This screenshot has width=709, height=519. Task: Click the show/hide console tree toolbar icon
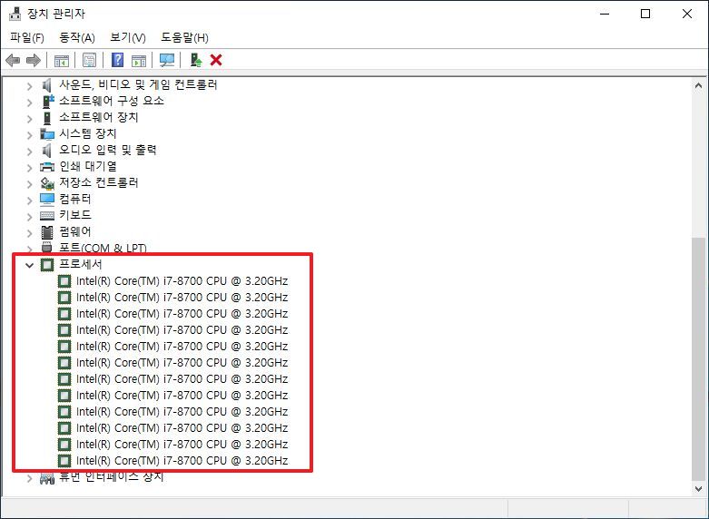62,60
